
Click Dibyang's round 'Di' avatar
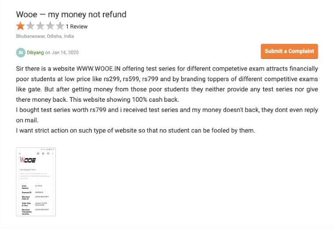[20, 52]
